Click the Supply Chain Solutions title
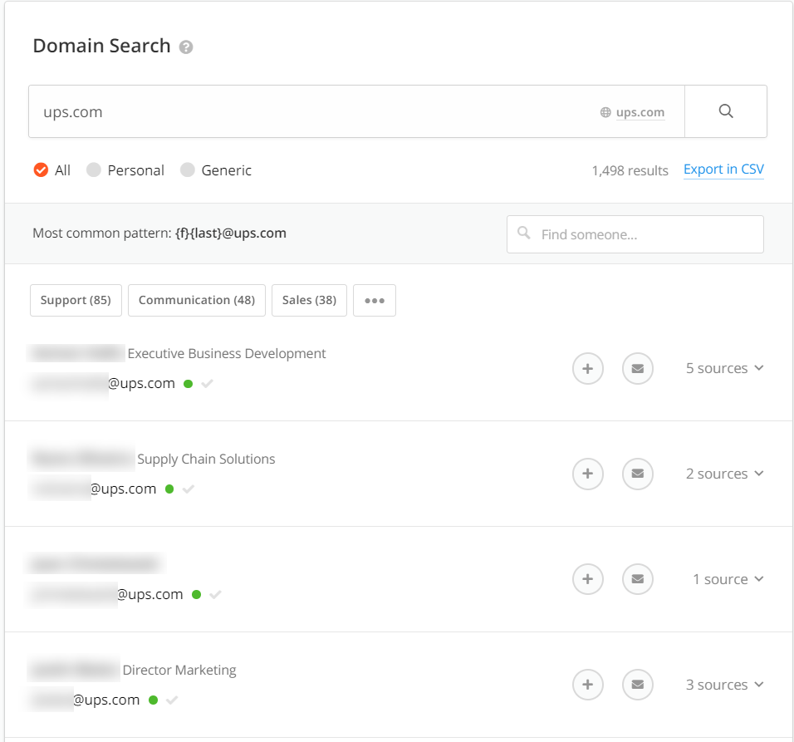 click(x=206, y=459)
